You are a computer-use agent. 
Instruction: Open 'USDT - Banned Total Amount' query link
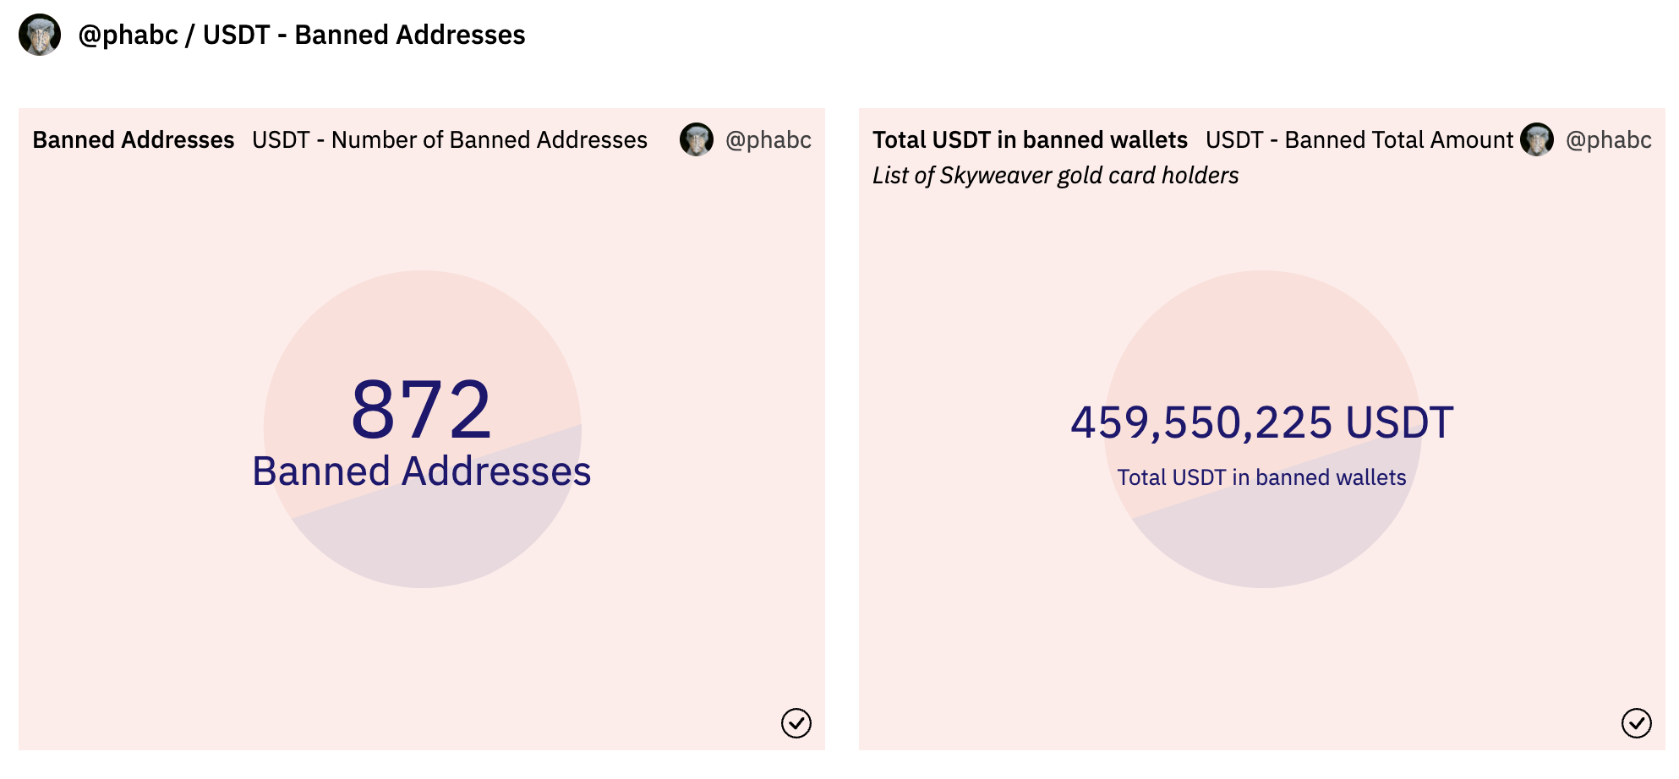(1359, 139)
